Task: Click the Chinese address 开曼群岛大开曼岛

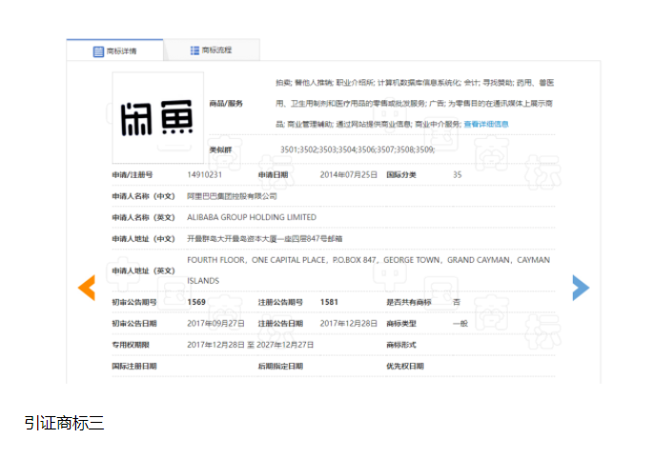Action: 264,238
